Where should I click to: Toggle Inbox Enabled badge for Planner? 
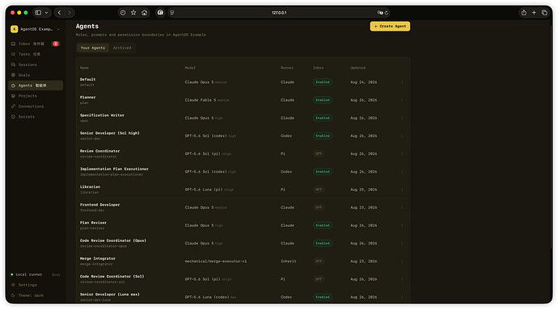pos(323,100)
